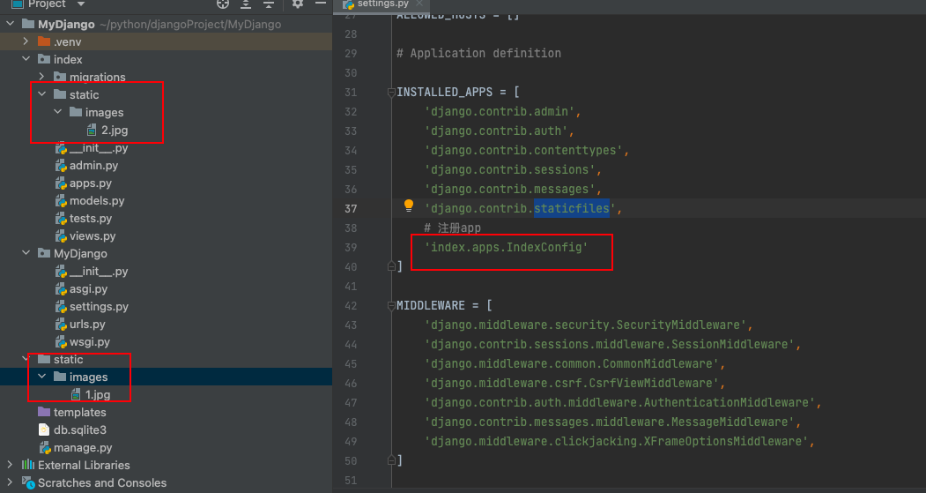The height and width of the screenshot is (493, 926).
Task: Open views.py file
Action: pyautogui.click(x=93, y=235)
